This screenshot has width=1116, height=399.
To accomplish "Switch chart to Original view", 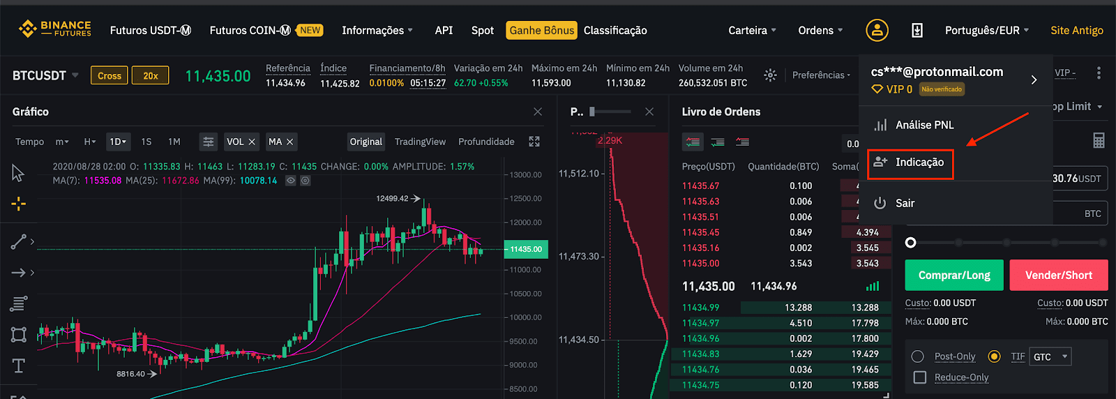I will click(366, 142).
